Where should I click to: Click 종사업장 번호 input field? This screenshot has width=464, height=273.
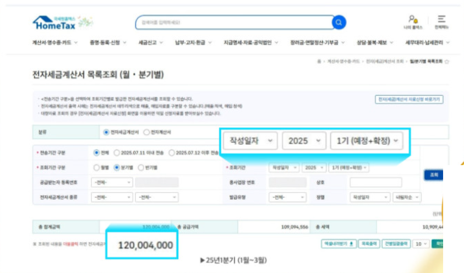tap(288, 183)
